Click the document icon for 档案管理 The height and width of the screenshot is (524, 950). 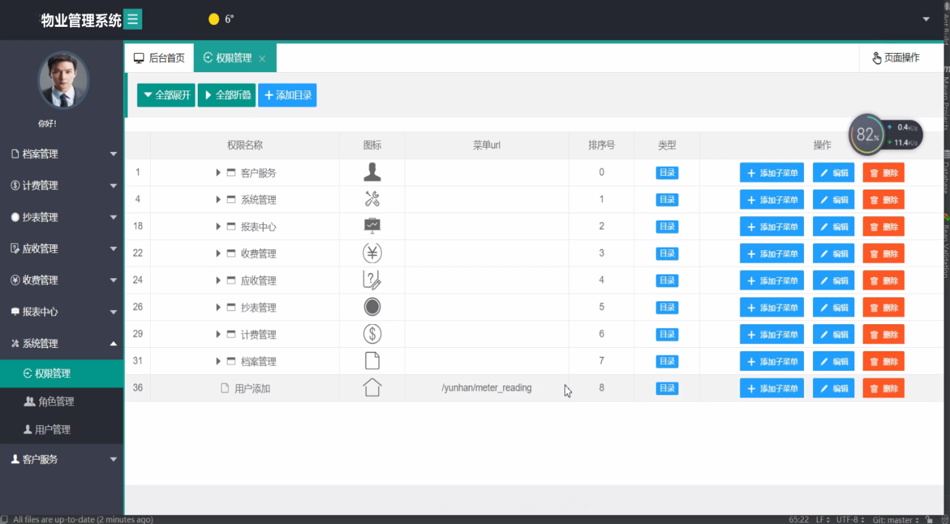point(372,361)
